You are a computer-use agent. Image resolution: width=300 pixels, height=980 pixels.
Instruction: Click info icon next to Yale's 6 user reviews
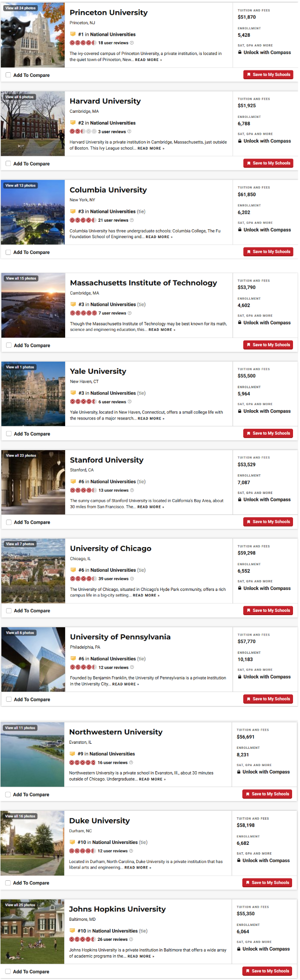pos(129,402)
